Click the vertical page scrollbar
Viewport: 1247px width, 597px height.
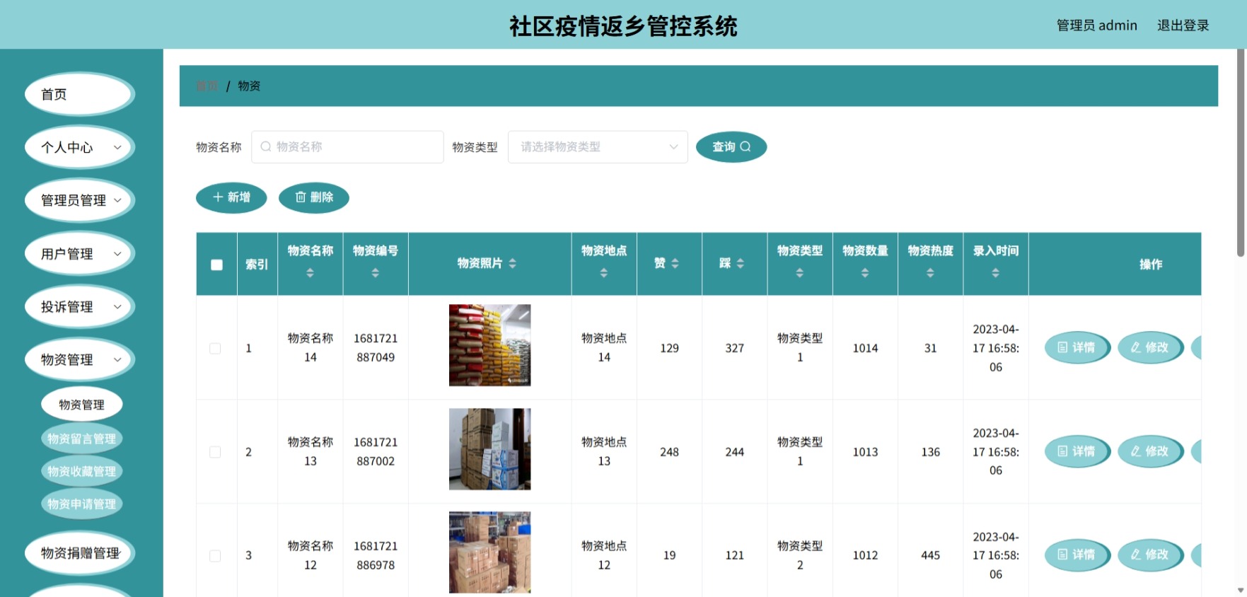pos(1241,152)
